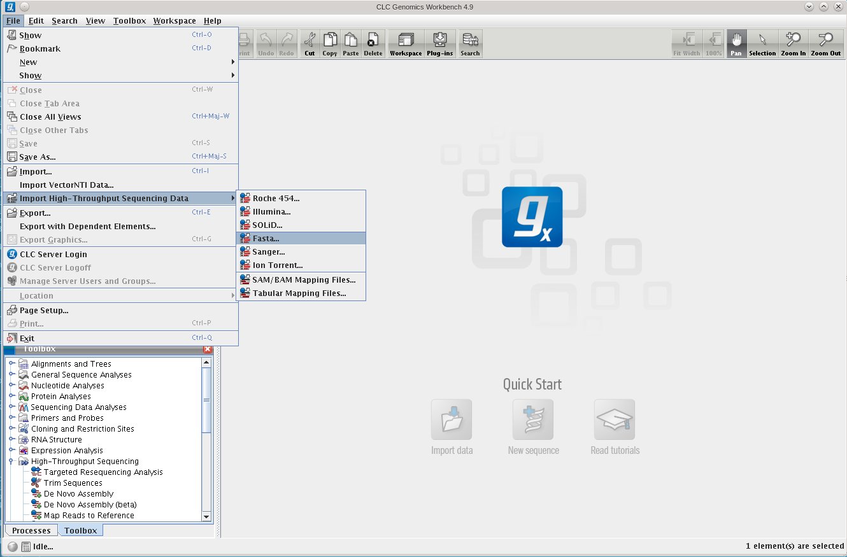
Task: Expand the Show submenu with arrow
Action: click(x=121, y=75)
